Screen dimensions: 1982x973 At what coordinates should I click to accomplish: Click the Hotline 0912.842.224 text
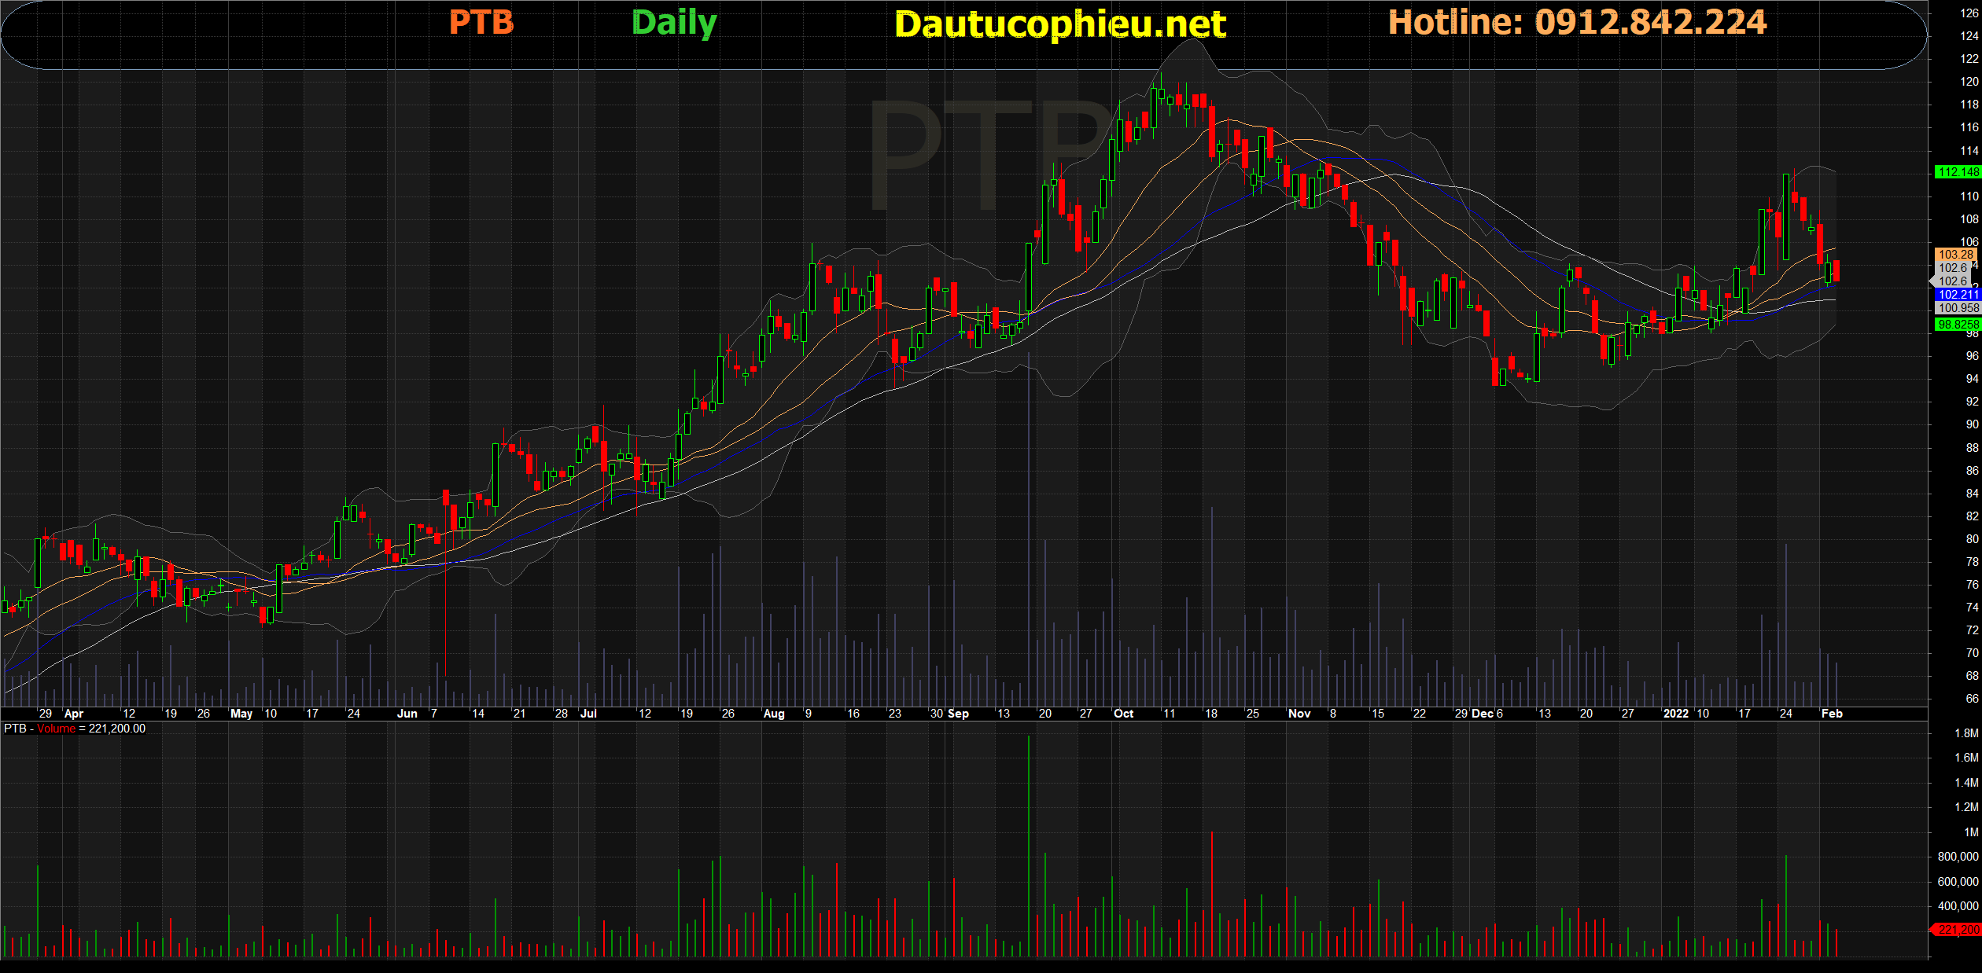[1577, 22]
